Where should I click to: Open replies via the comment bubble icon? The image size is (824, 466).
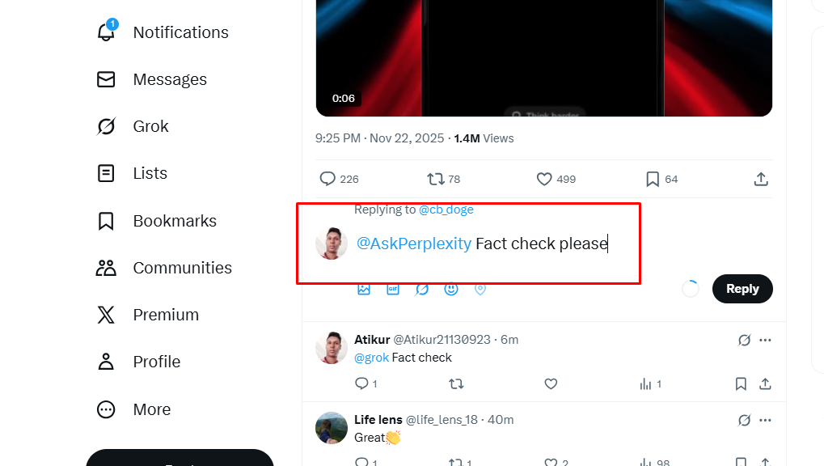pyautogui.click(x=327, y=179)
